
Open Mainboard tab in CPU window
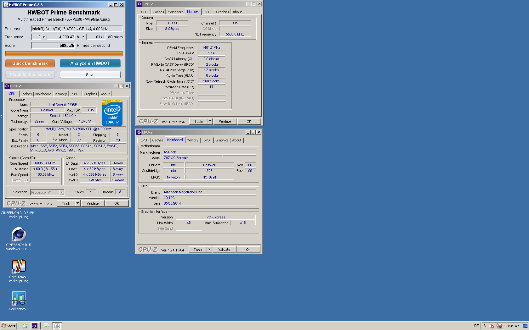[x=43, y=94]
